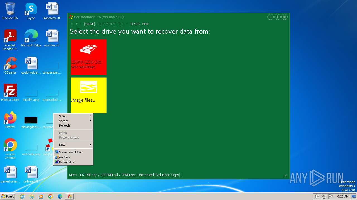Image resolution: width=357 pixels, height=200 pixels.
Task: Launch CCleaner desktop shortcut
Action: [x=10, y=66]
